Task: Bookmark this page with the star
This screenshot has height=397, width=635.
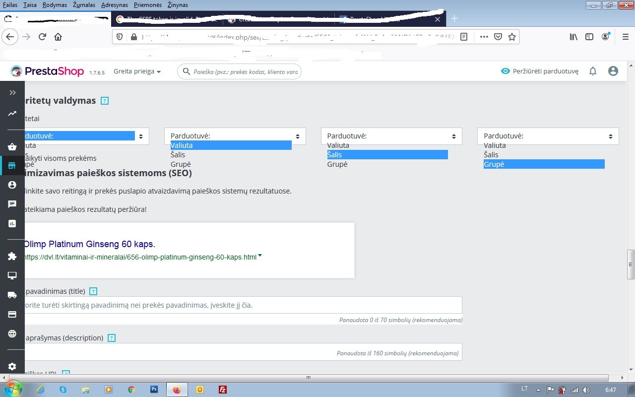Action: pyautogui.click(x=512, y=37)
